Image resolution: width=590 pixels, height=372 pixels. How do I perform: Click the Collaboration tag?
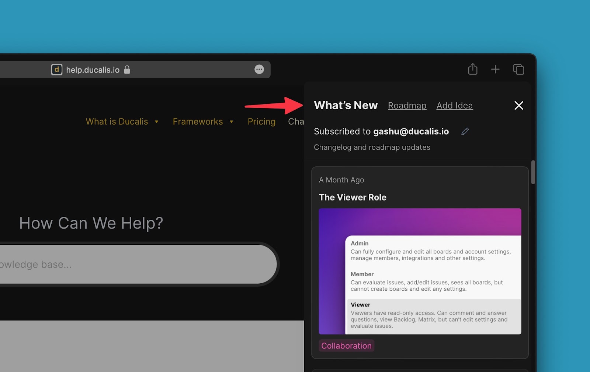coord(346,346)
